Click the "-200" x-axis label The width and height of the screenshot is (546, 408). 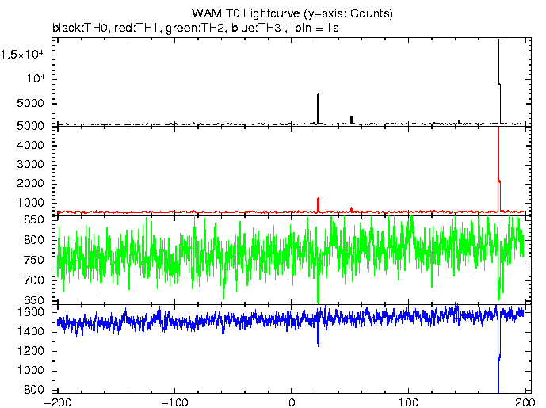(x=58, y=402)
